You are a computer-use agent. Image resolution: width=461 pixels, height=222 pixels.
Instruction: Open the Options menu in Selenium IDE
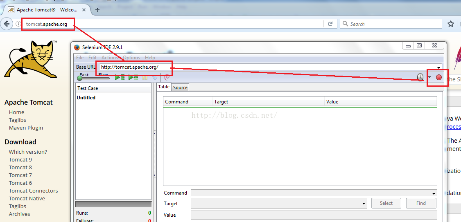click(131, 58)
